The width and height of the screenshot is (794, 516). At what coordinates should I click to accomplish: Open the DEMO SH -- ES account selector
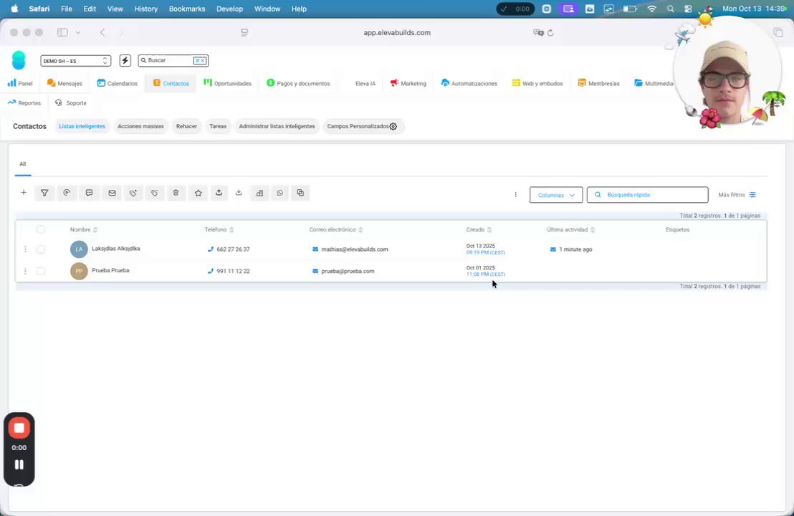coord(75,61)
